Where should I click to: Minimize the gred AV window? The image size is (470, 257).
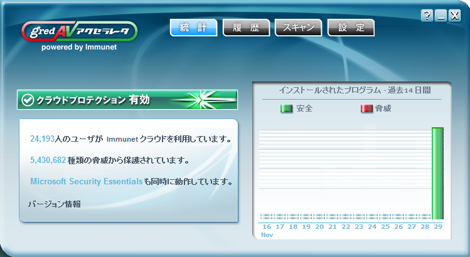441,15
